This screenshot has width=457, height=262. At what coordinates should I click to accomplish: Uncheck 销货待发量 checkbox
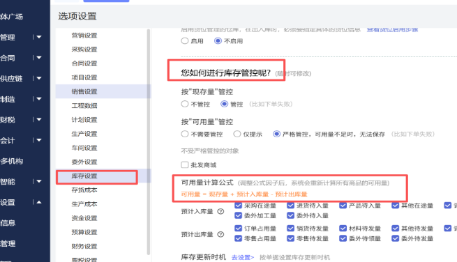(290, 229)
